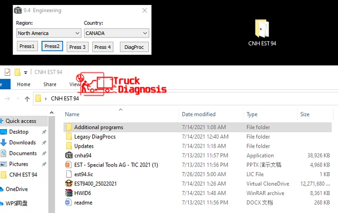Click the DiagProc button
Screen dimensions: 338x213
(x=134, y=47)
